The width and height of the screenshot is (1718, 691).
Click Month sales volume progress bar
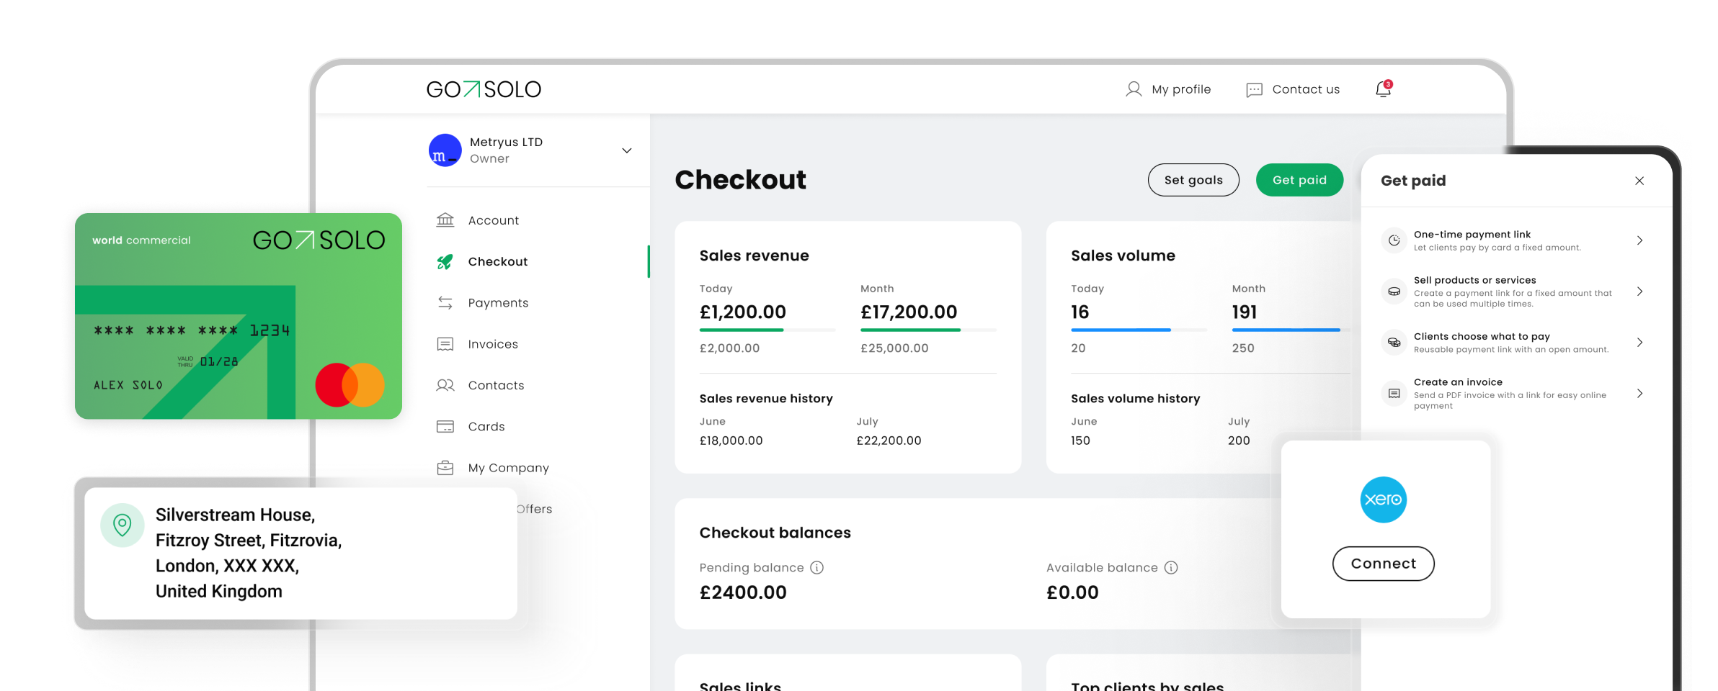(1290, 330)
